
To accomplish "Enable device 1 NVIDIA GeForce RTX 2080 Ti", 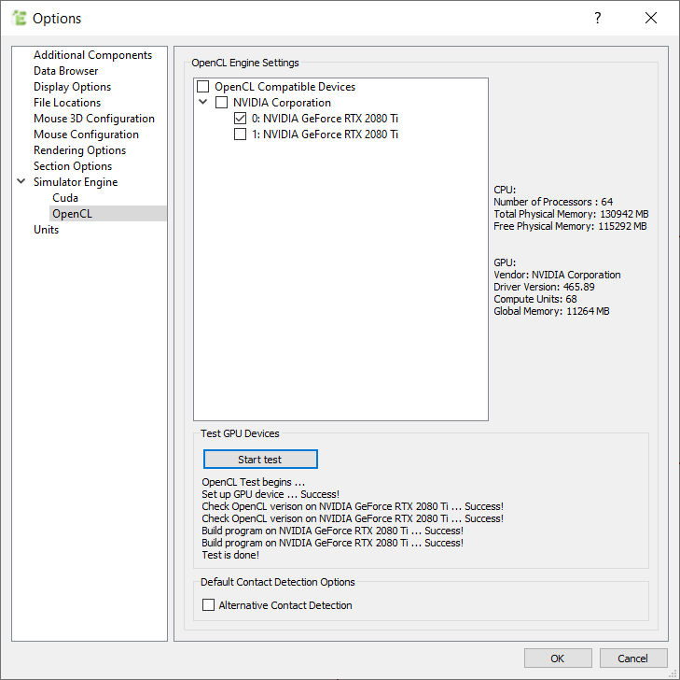I will click(240, 135).
